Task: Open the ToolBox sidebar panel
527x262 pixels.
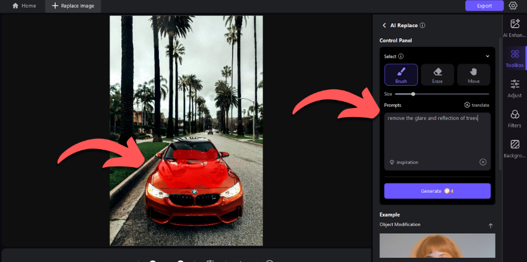Action: pos(515,58)
